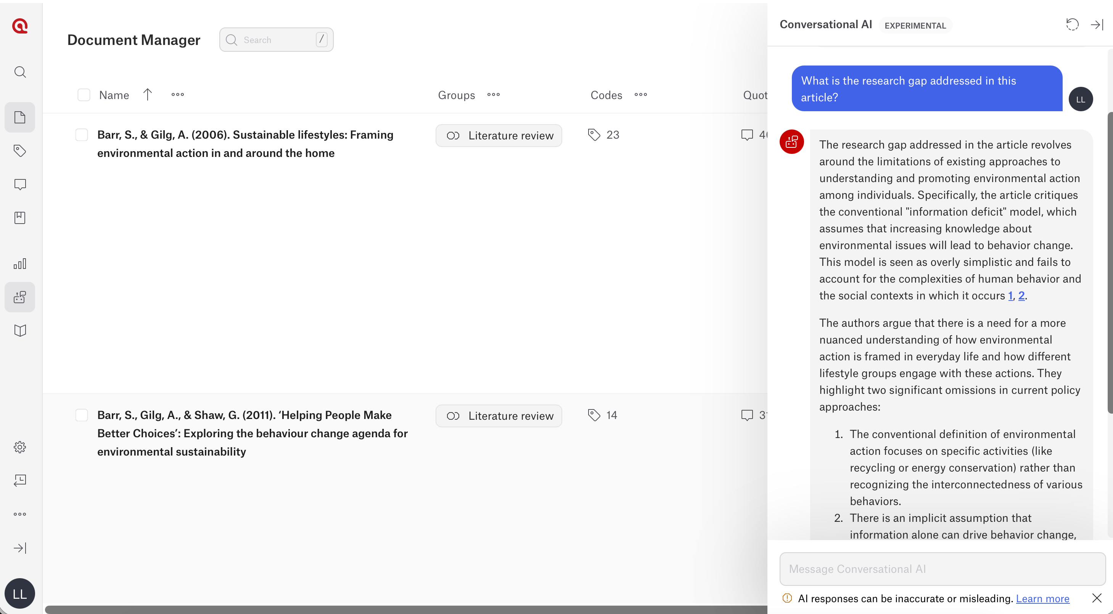Select the AI robot icon in sidebar
Image resolution: width=1113 pixels, height=614 pixels.
[20, 297]
